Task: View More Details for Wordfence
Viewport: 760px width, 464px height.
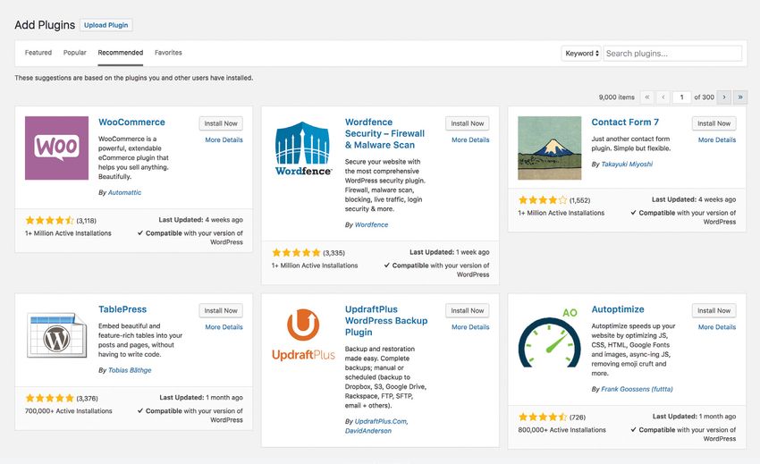Action: tap(470, 139)
